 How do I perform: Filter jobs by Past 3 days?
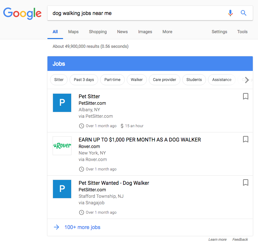[84, 80]
